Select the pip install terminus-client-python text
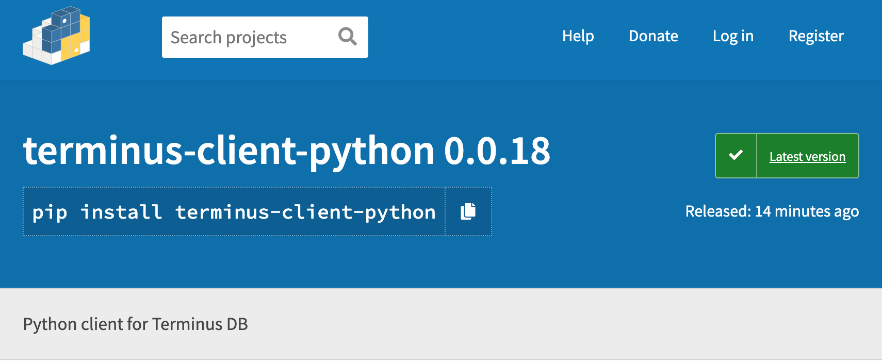The width and height of the screenshot is (882, 363). click(234, 212)
